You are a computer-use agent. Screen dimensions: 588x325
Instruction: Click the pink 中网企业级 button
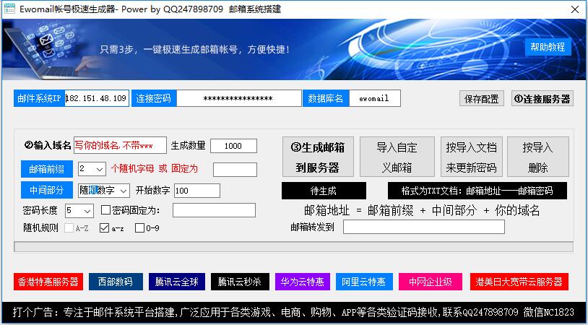pos(431,282)
